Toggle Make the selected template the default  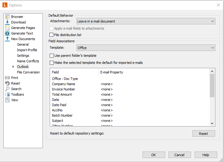[52, 63]
